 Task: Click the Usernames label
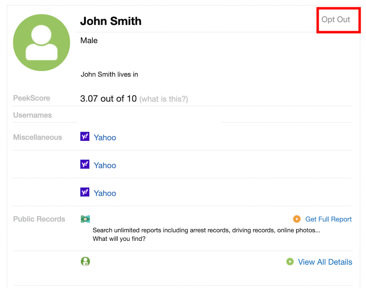pyautogui.click(x=32, y=115)
